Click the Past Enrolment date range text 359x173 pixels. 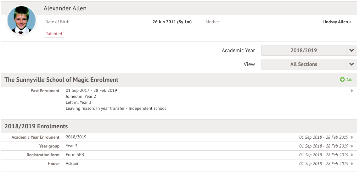[91, 91]
